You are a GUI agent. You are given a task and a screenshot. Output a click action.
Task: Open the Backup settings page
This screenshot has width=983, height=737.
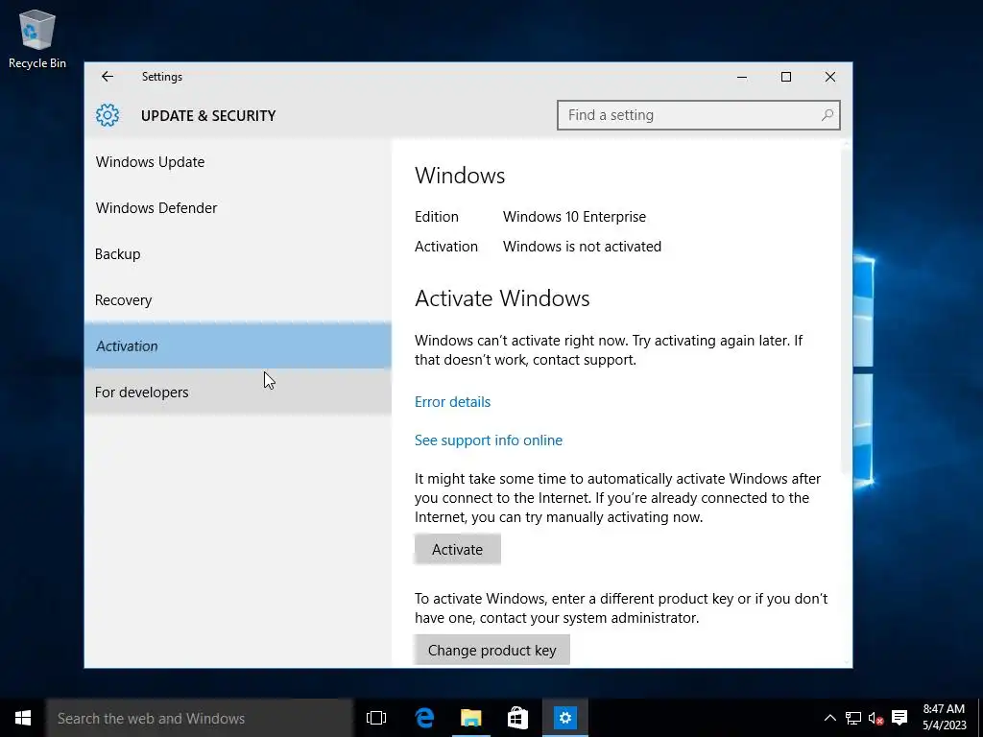coord(238,253)
